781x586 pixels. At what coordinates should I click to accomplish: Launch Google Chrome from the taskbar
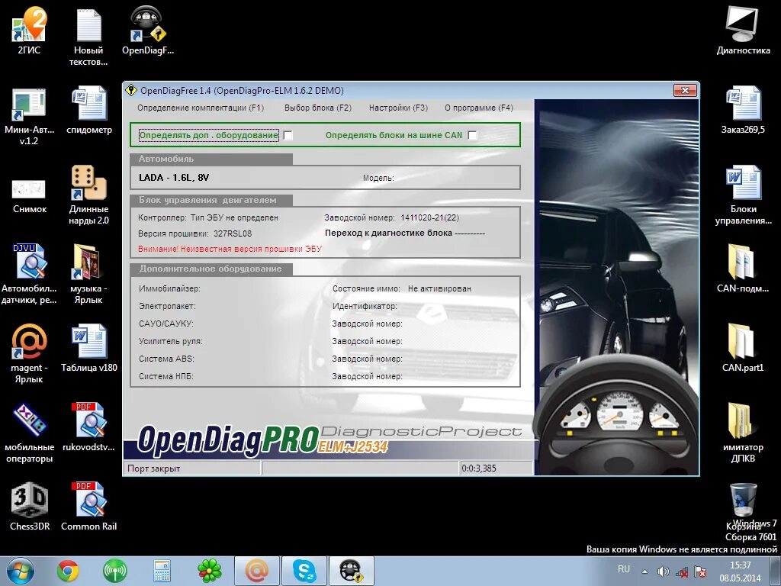[68, 571]
